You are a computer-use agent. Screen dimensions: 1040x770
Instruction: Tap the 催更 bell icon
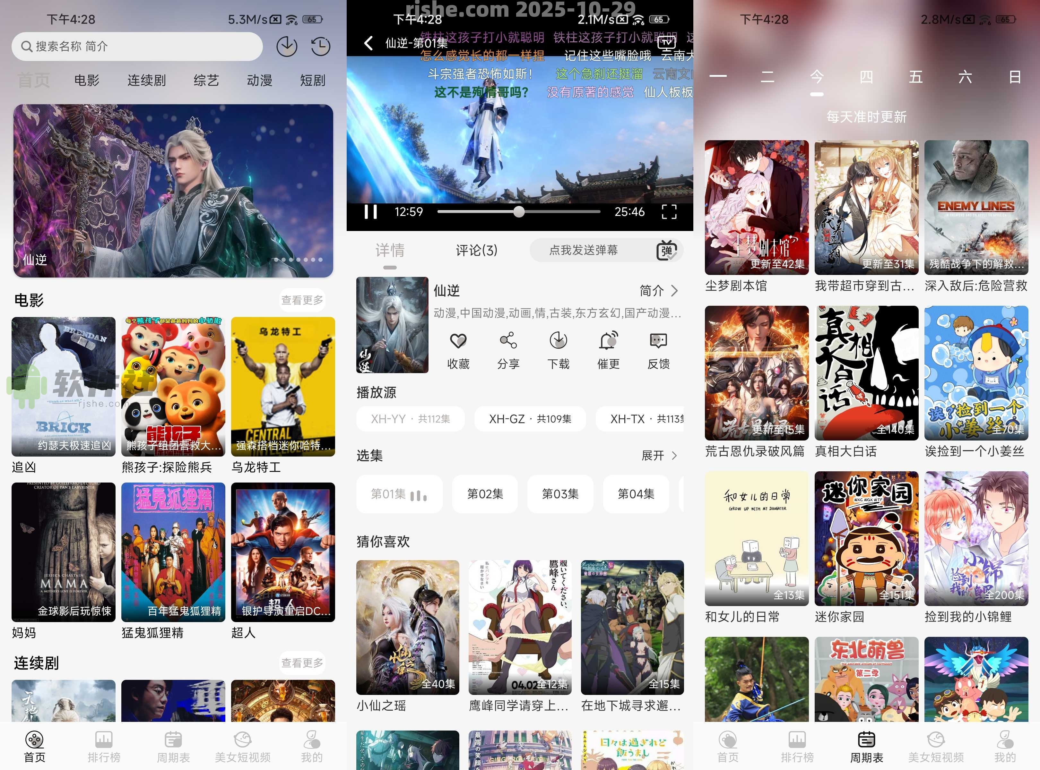click(x=608, y=341)
